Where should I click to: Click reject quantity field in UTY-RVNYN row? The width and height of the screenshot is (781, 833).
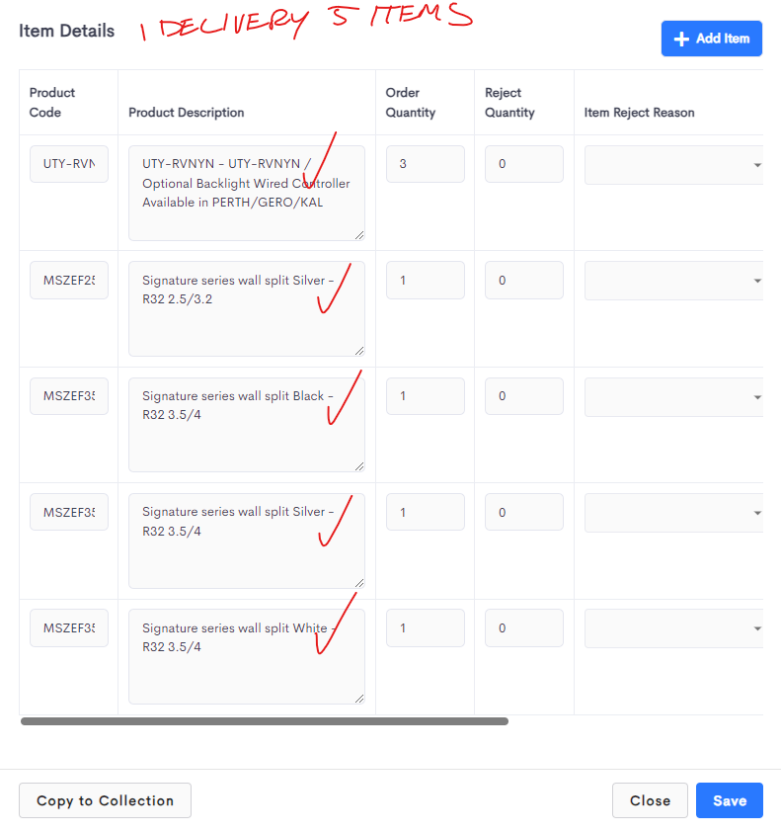[x=524, y=164]
